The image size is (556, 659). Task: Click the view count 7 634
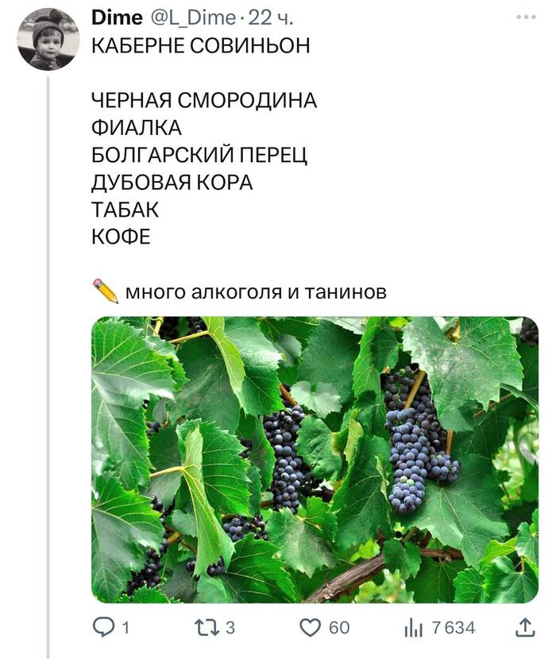coord(453,628)
